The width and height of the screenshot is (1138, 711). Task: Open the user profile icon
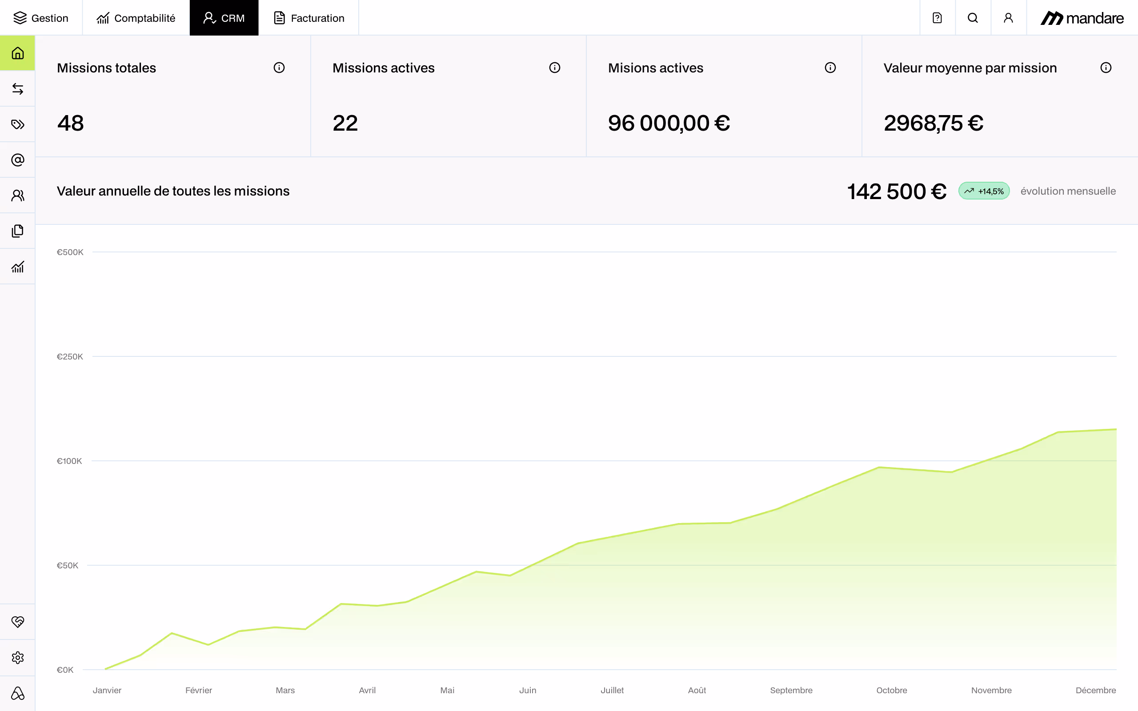click(1008, 18)
